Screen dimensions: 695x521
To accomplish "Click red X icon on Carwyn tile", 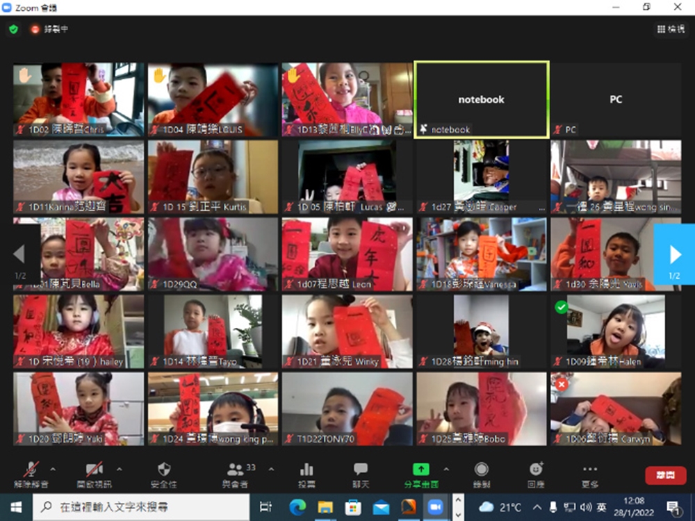I will point(562,384).
